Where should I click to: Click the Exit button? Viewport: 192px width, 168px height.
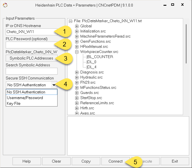click(175, 161)
